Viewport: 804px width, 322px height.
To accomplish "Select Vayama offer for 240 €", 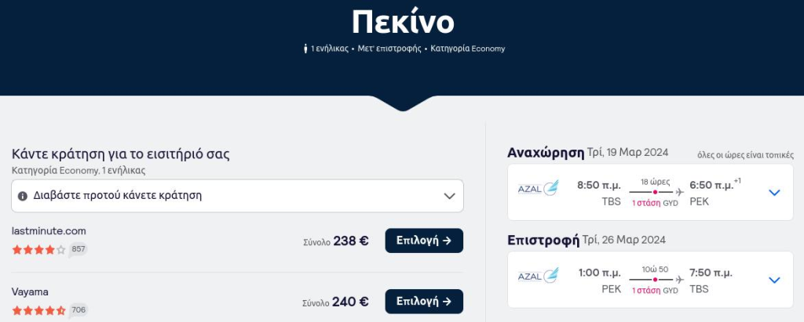I will click(424, 302).
